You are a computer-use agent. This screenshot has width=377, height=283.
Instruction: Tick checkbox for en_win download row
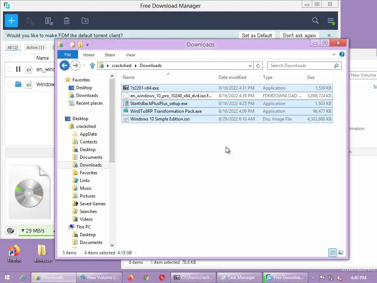click(x=10, y=69)
